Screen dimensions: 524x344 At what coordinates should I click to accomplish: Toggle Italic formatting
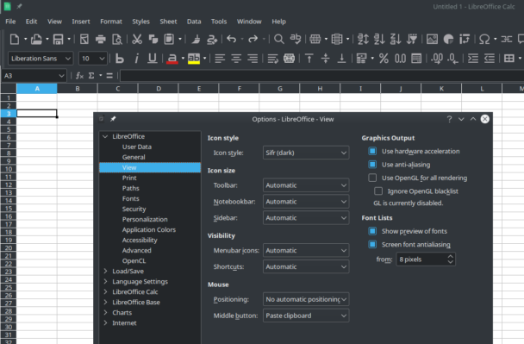[x=136, y=59]
